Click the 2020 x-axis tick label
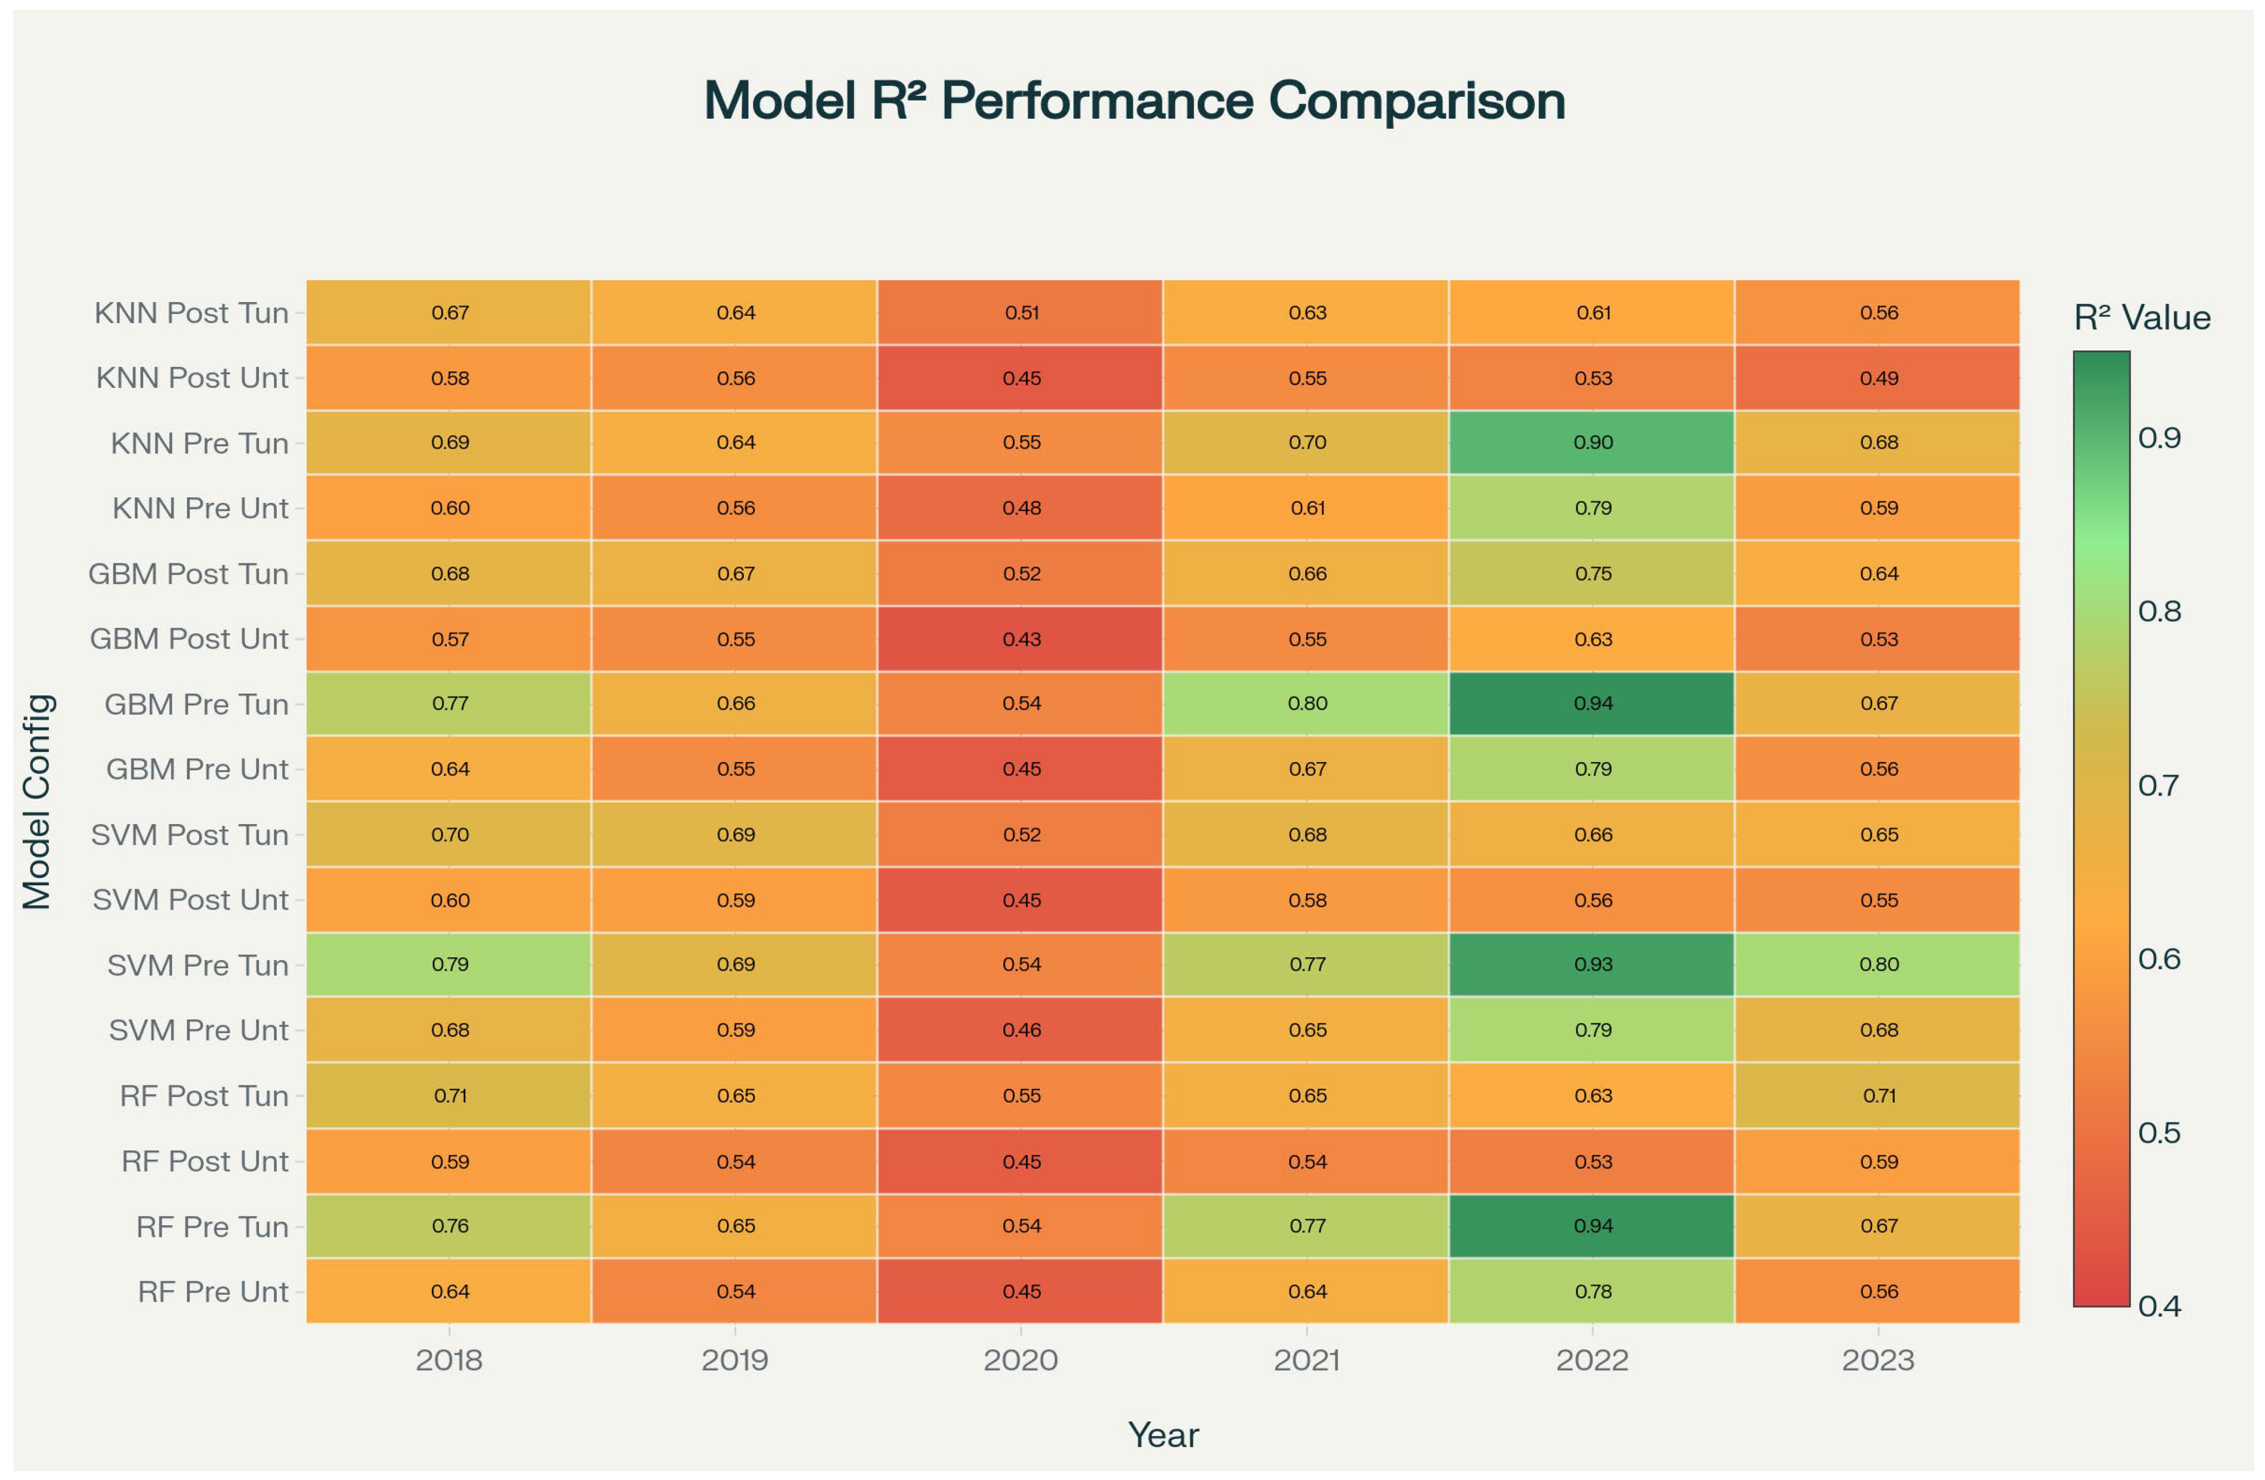Screen dimensions: 2265x1480 pyautogui.click(x=1020, y=1360)
